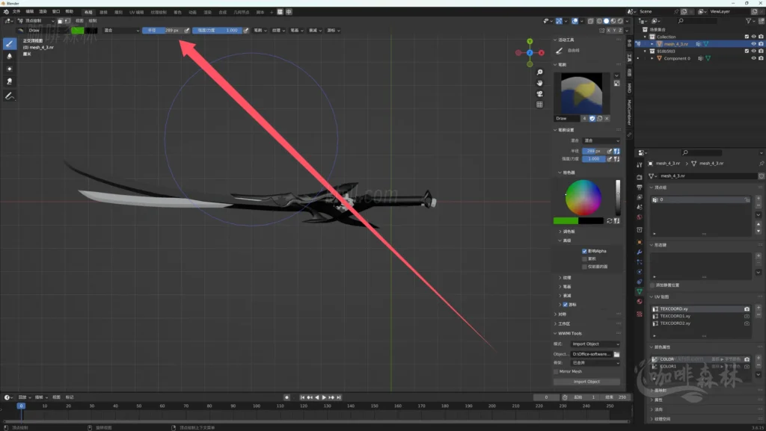Select the Average tool in left toolbar

tap(10, 69)
